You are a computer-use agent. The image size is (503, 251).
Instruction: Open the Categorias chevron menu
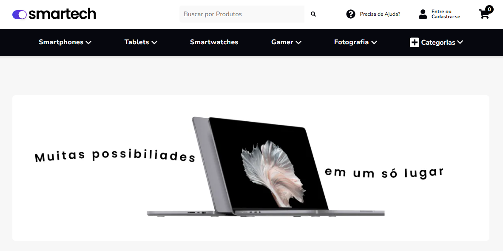click(460, 42)
